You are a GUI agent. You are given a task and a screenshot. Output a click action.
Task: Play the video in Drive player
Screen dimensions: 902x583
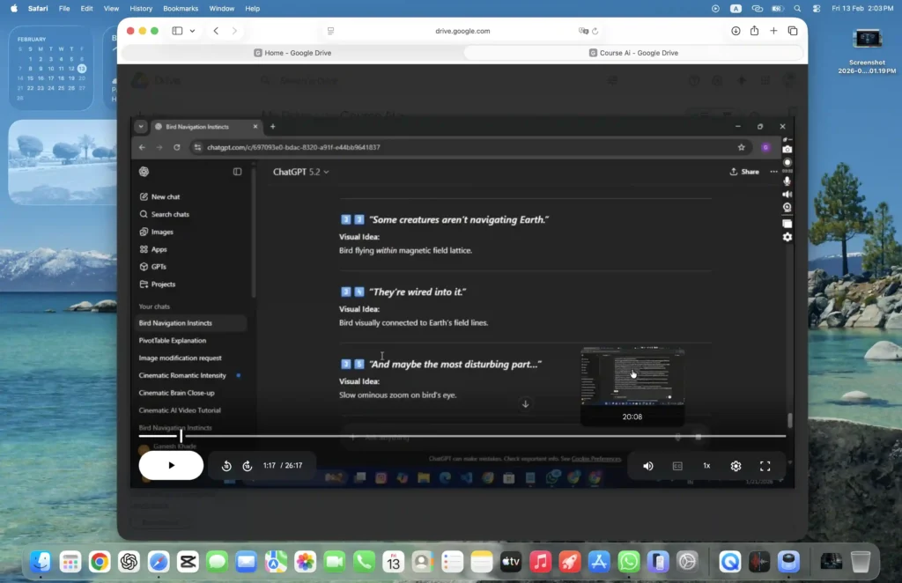click(x=171, y=466)
